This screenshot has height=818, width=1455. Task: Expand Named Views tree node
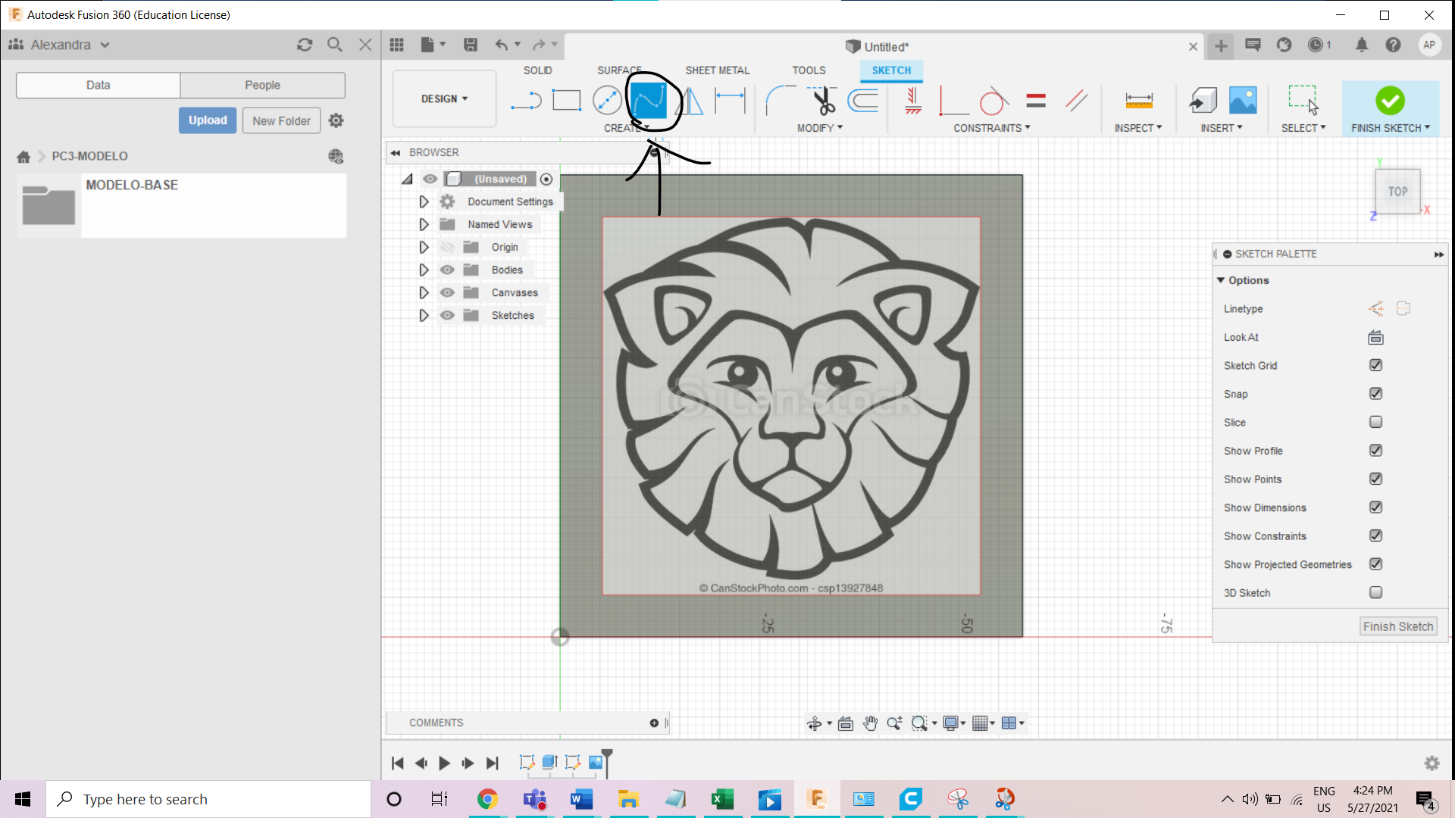[x=424, y=224]
